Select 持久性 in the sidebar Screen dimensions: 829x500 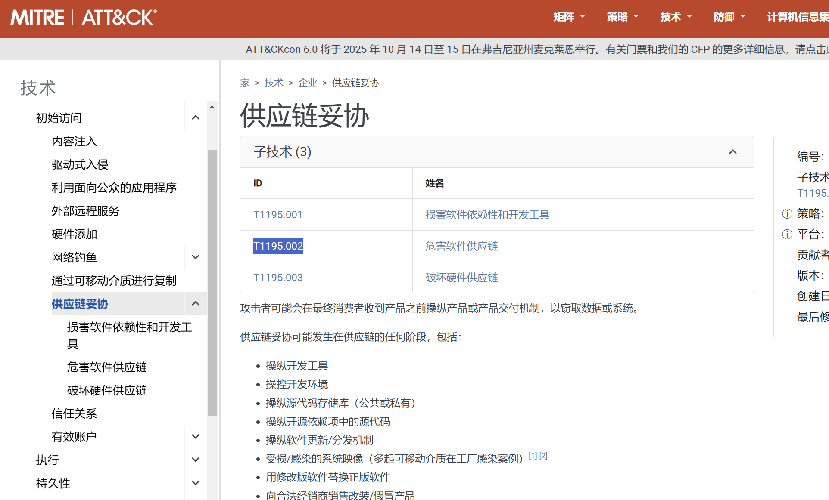point(53,483)
